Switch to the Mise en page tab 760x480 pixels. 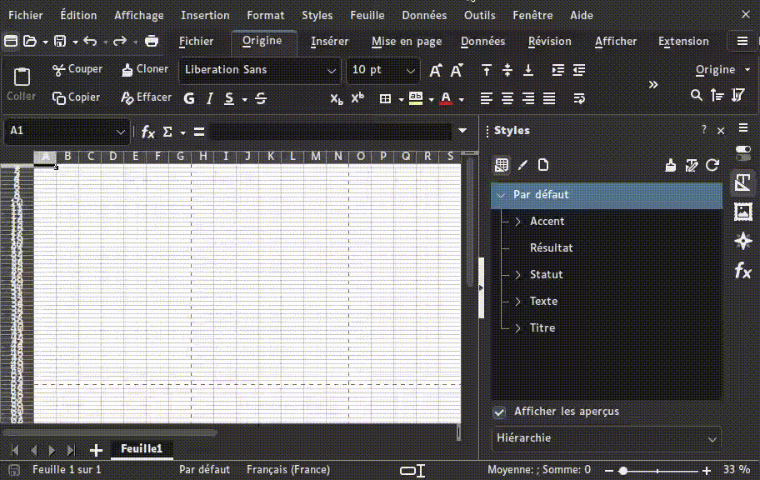[x=407, y=42]
